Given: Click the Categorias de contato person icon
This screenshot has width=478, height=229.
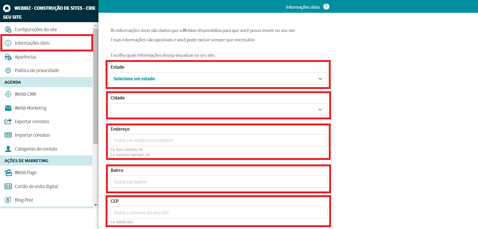Looking at the screenshot, I should pos(8,149).
